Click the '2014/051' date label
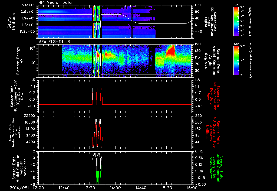Screen dimensions: 277x191 (19, 188)
